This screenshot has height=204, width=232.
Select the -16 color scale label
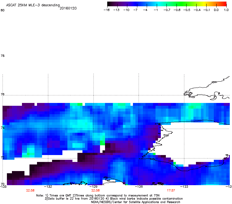pos(107,10)
